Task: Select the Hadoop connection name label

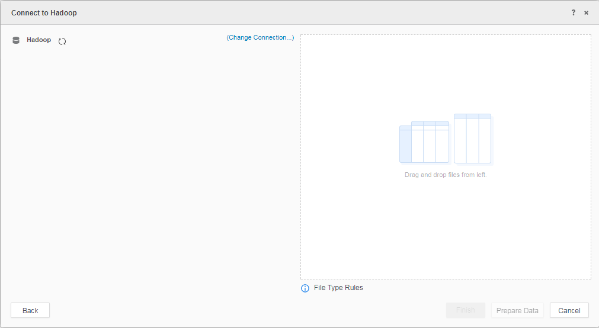Action: click(39, 40)
